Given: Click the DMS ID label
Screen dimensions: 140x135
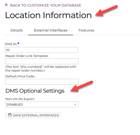Looking at the screenshot, I should pos(11,44).
